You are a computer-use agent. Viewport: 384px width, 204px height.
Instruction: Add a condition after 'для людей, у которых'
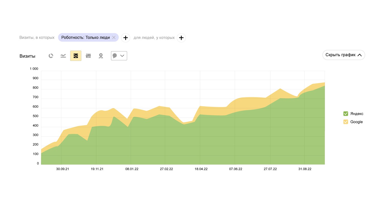(181, 38)
